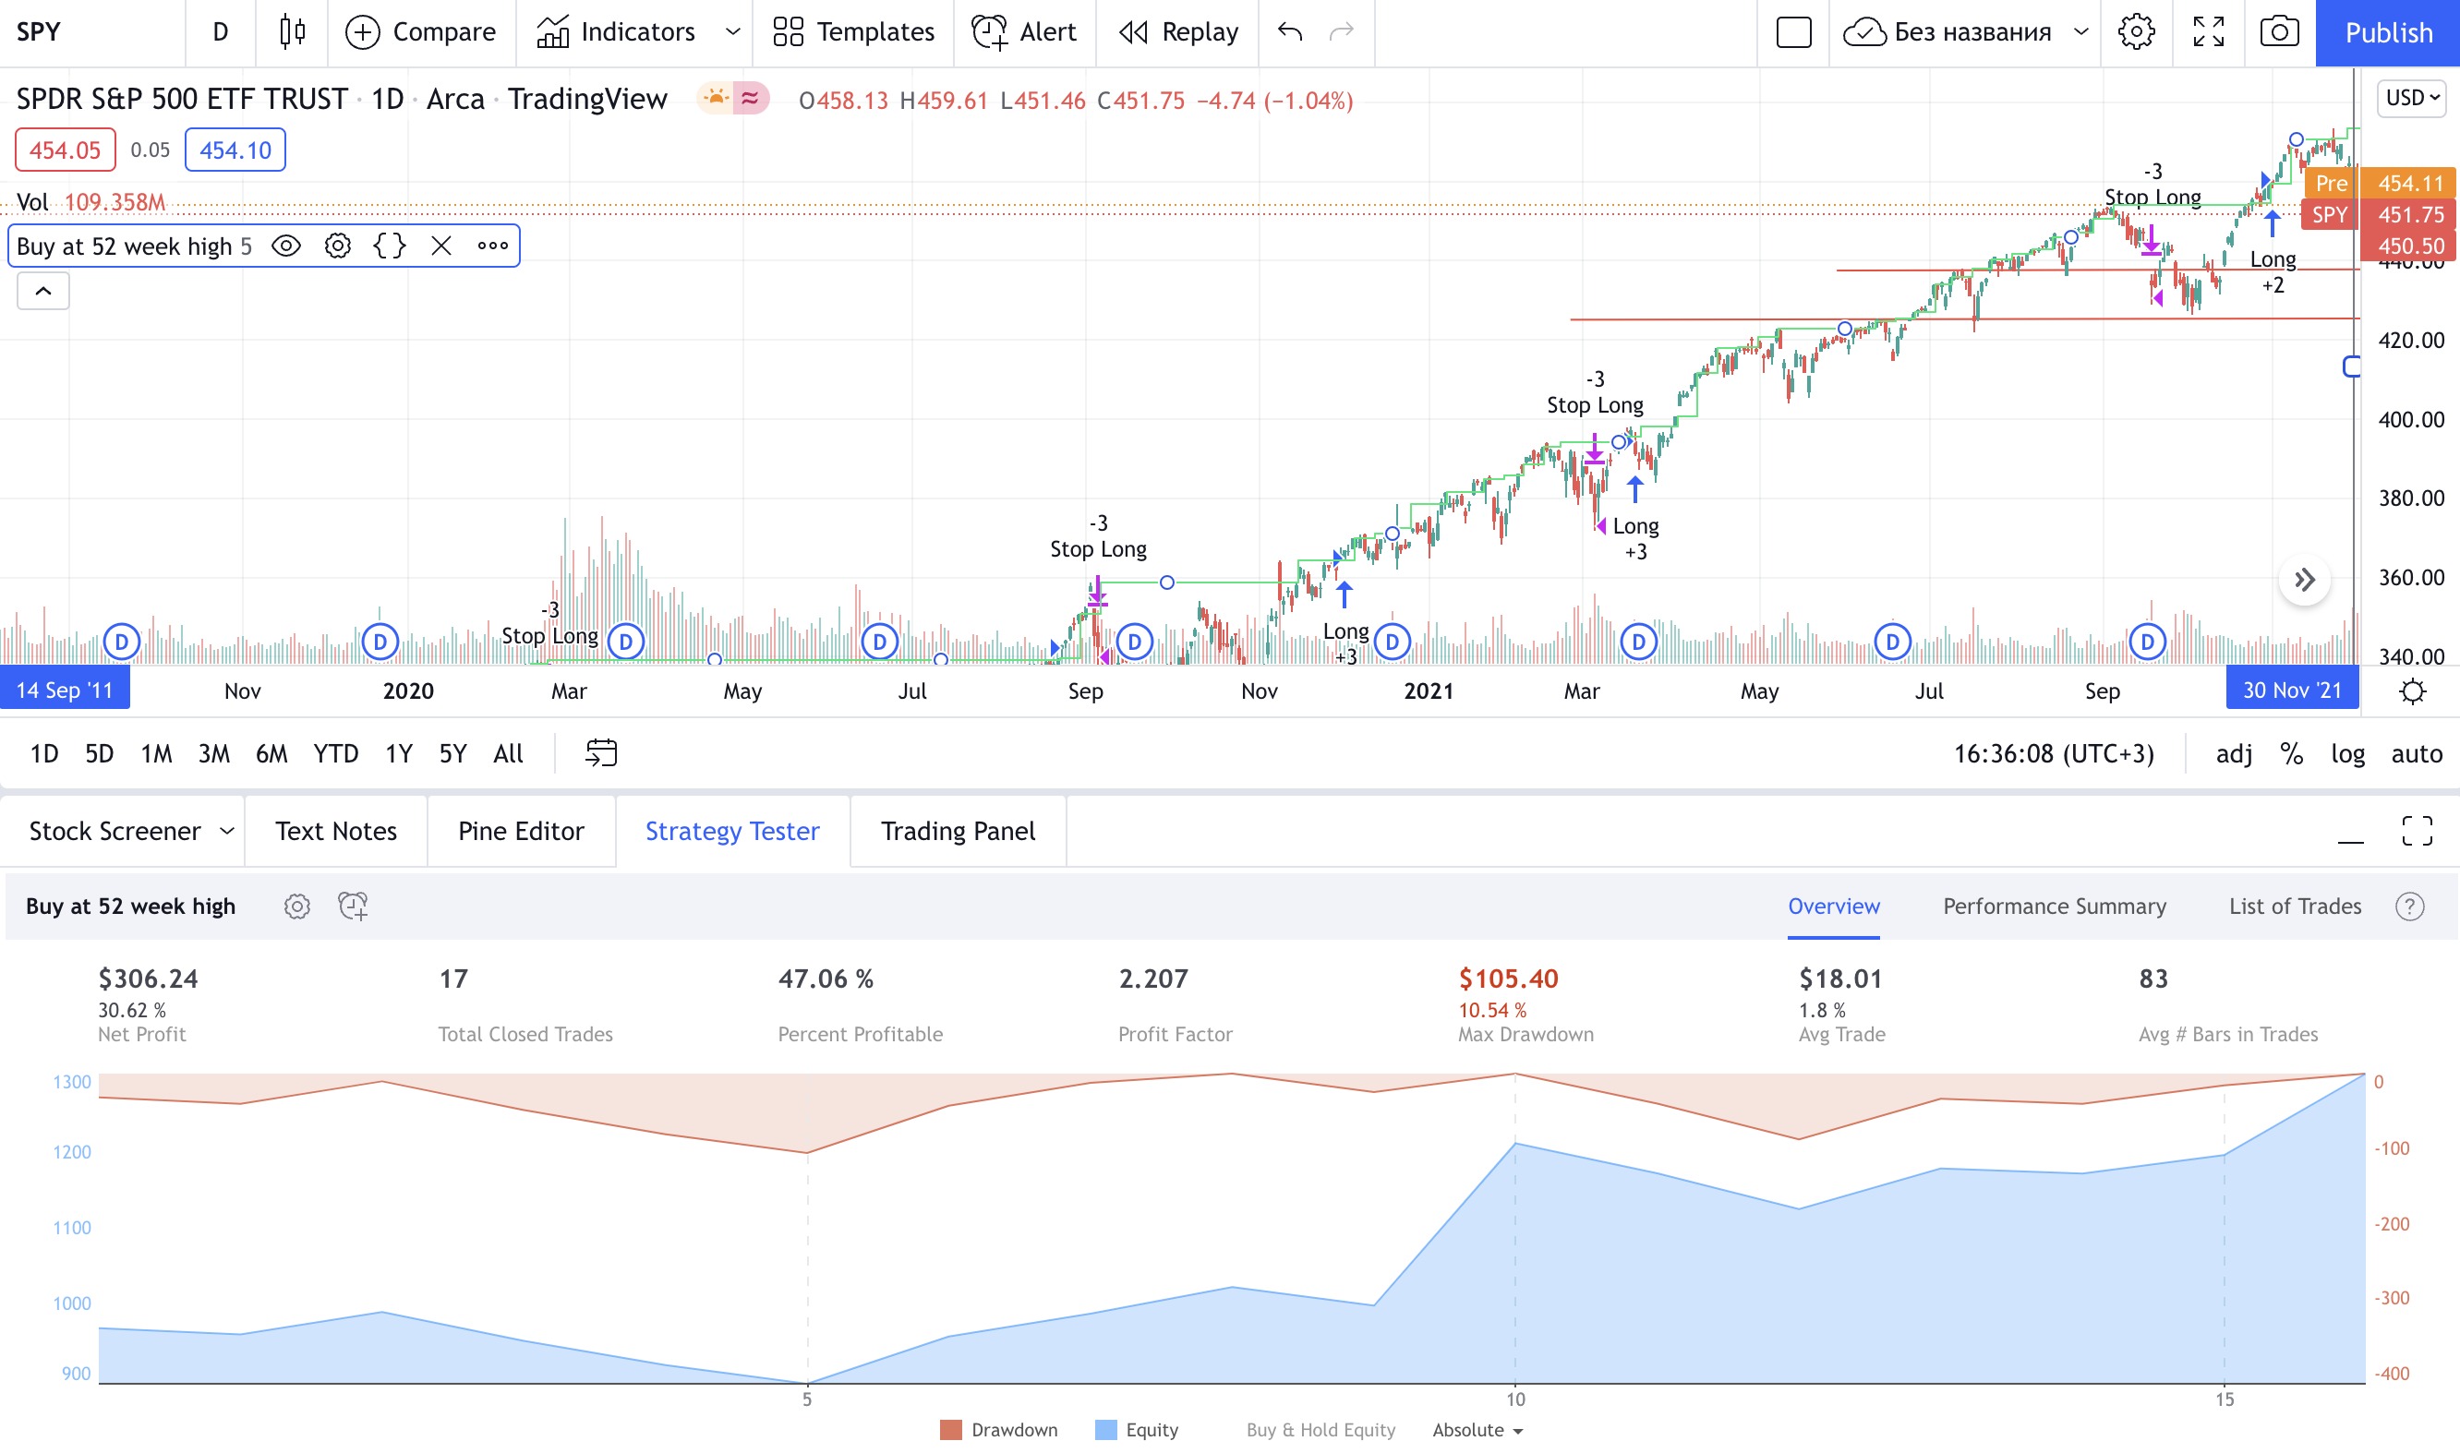This screenshot has height=1453, width=2460.
Task: Create a new Alert
Action: coord(1023,32)
